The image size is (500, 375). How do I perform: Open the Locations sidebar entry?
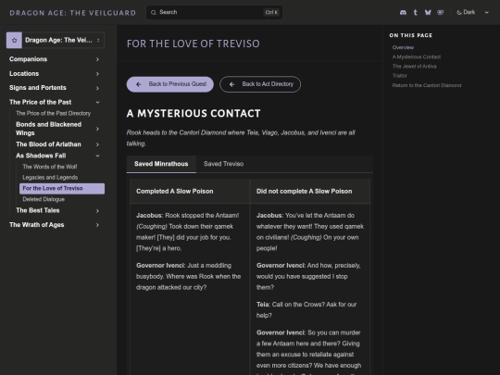point(24,74)
